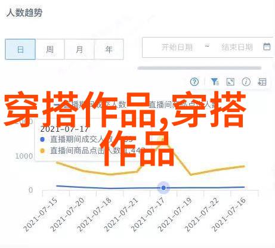Click the export data table icon

click(x=262, y=82)
